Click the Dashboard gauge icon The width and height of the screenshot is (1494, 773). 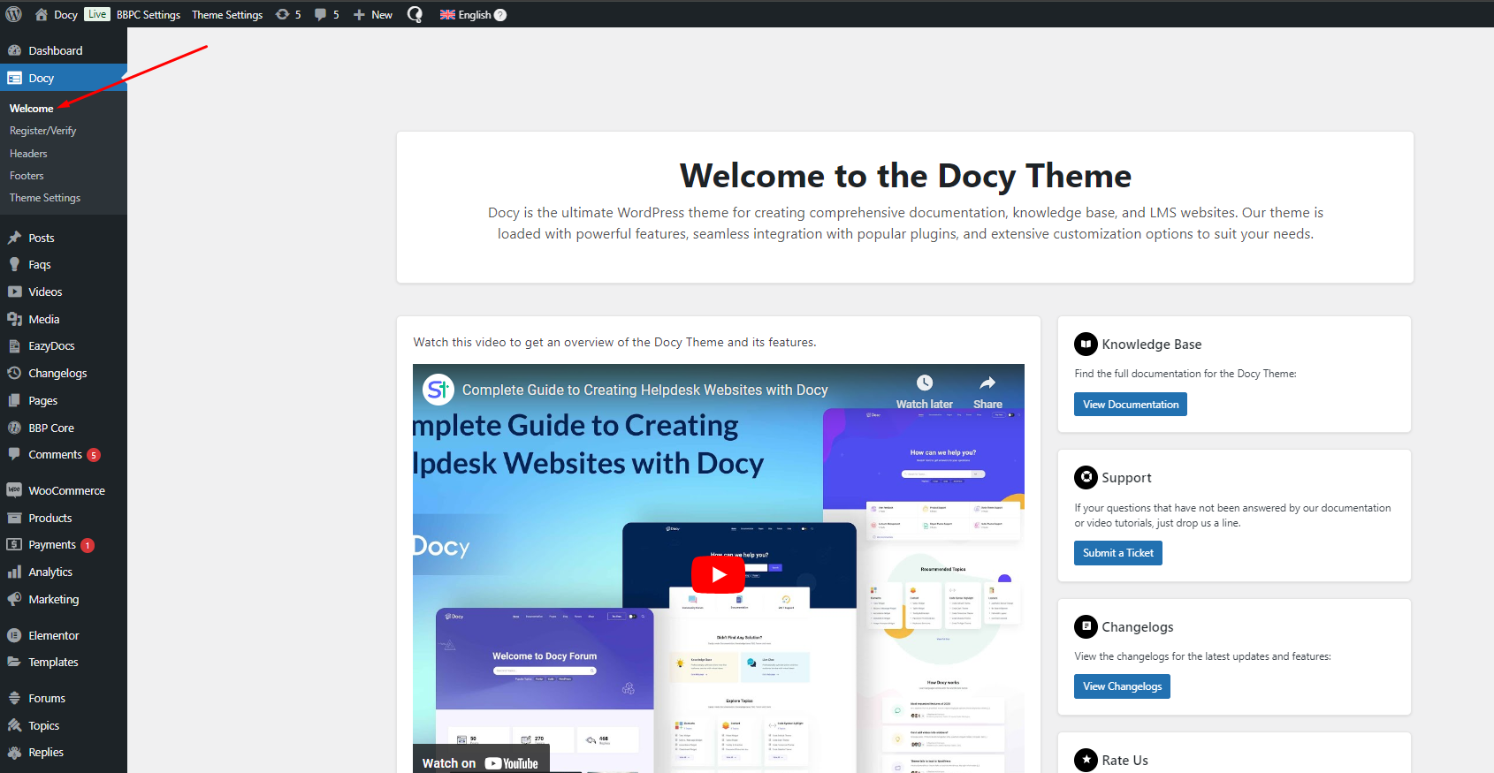point(14,50)
